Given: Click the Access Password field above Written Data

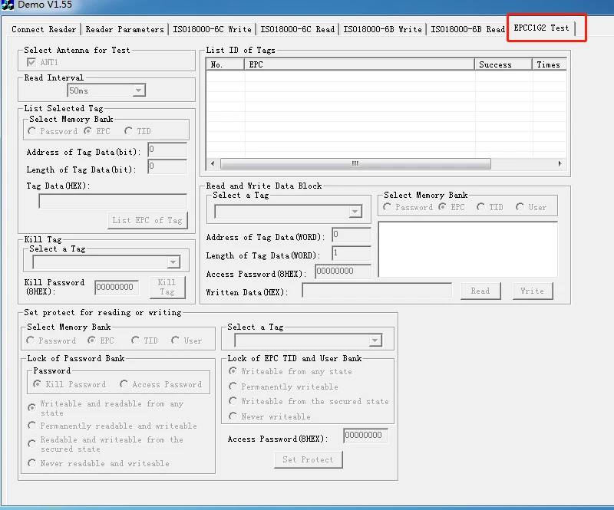Looking at the screenshot, I should pos(342,271).
